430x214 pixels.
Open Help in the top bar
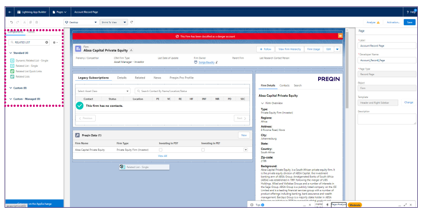tap(411, 12)
